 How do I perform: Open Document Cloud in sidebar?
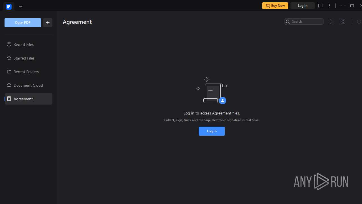28,85
